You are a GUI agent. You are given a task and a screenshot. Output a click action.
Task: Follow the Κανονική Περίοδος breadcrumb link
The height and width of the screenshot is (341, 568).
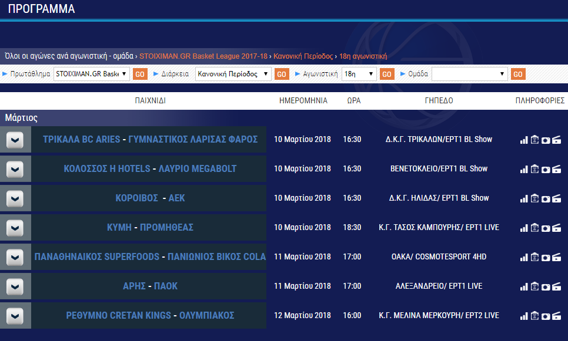click(303, 56)
